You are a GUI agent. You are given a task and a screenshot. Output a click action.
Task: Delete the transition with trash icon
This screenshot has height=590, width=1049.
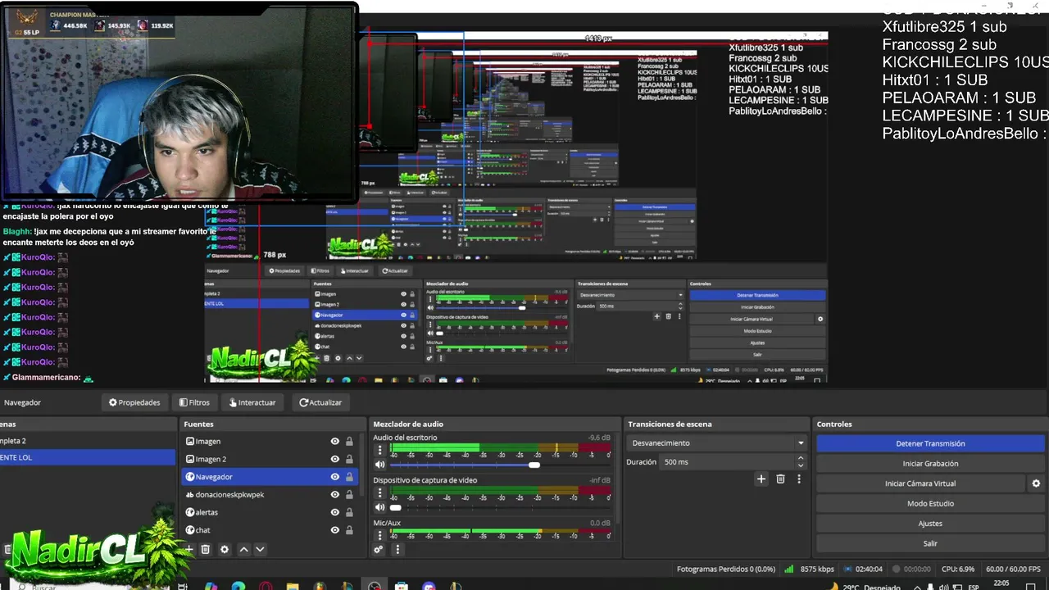point(780,479)
